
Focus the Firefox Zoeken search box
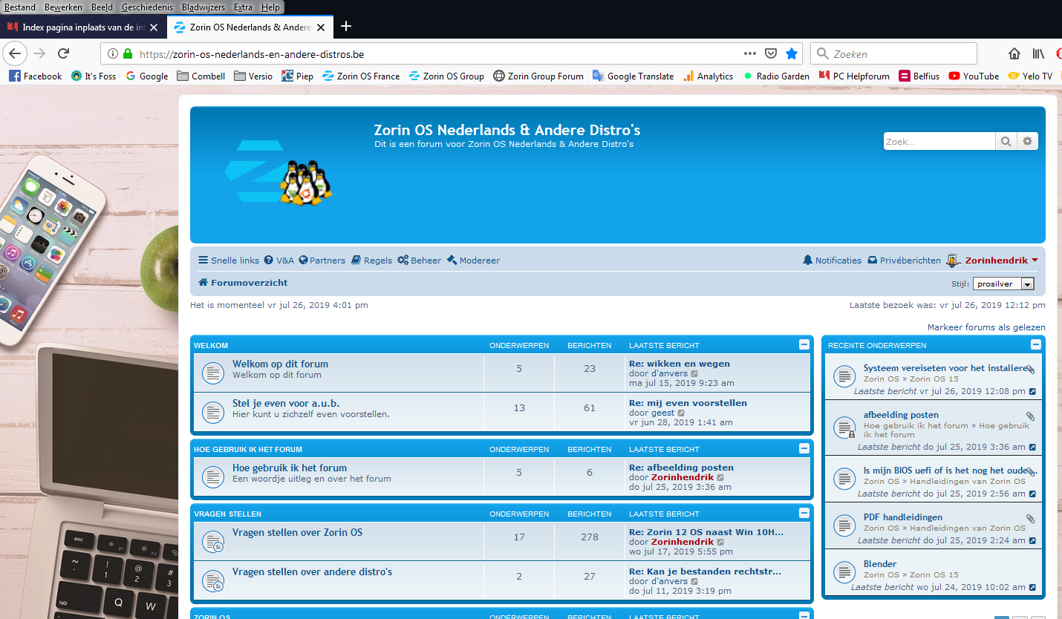coord(893,53)
